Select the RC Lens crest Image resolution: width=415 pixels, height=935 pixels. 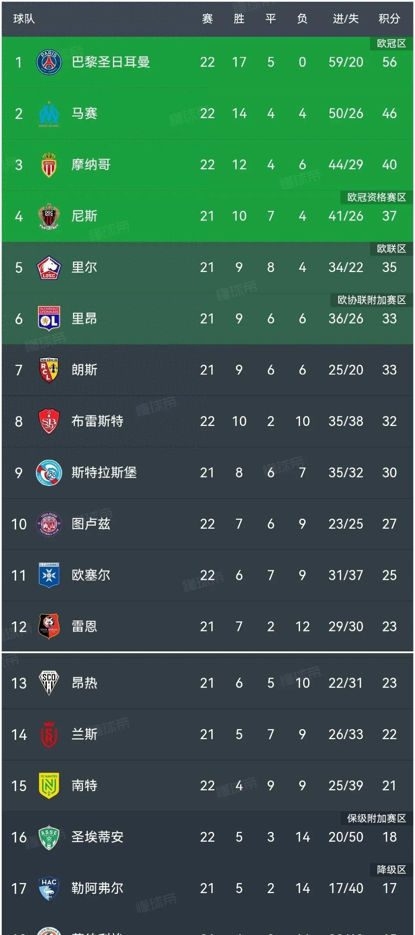[49, 370]
